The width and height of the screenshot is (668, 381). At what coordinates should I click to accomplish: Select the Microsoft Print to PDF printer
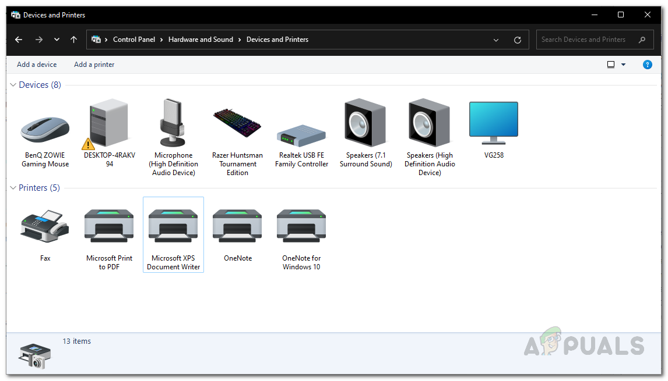109,227
